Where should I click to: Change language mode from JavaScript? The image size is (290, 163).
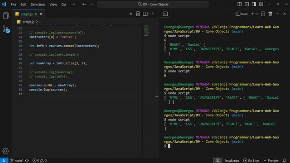pyautogui.click(x=232, y=161)
